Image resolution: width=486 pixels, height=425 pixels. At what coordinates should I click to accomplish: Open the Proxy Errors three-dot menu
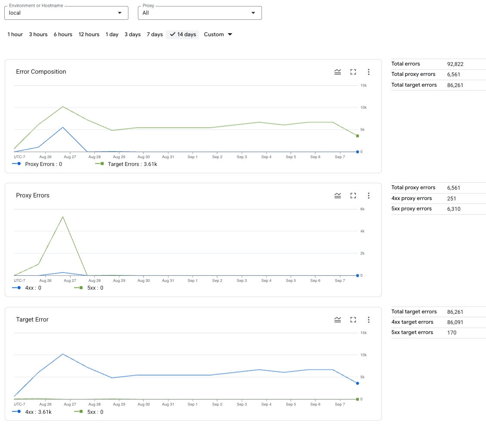coord(369,196)
